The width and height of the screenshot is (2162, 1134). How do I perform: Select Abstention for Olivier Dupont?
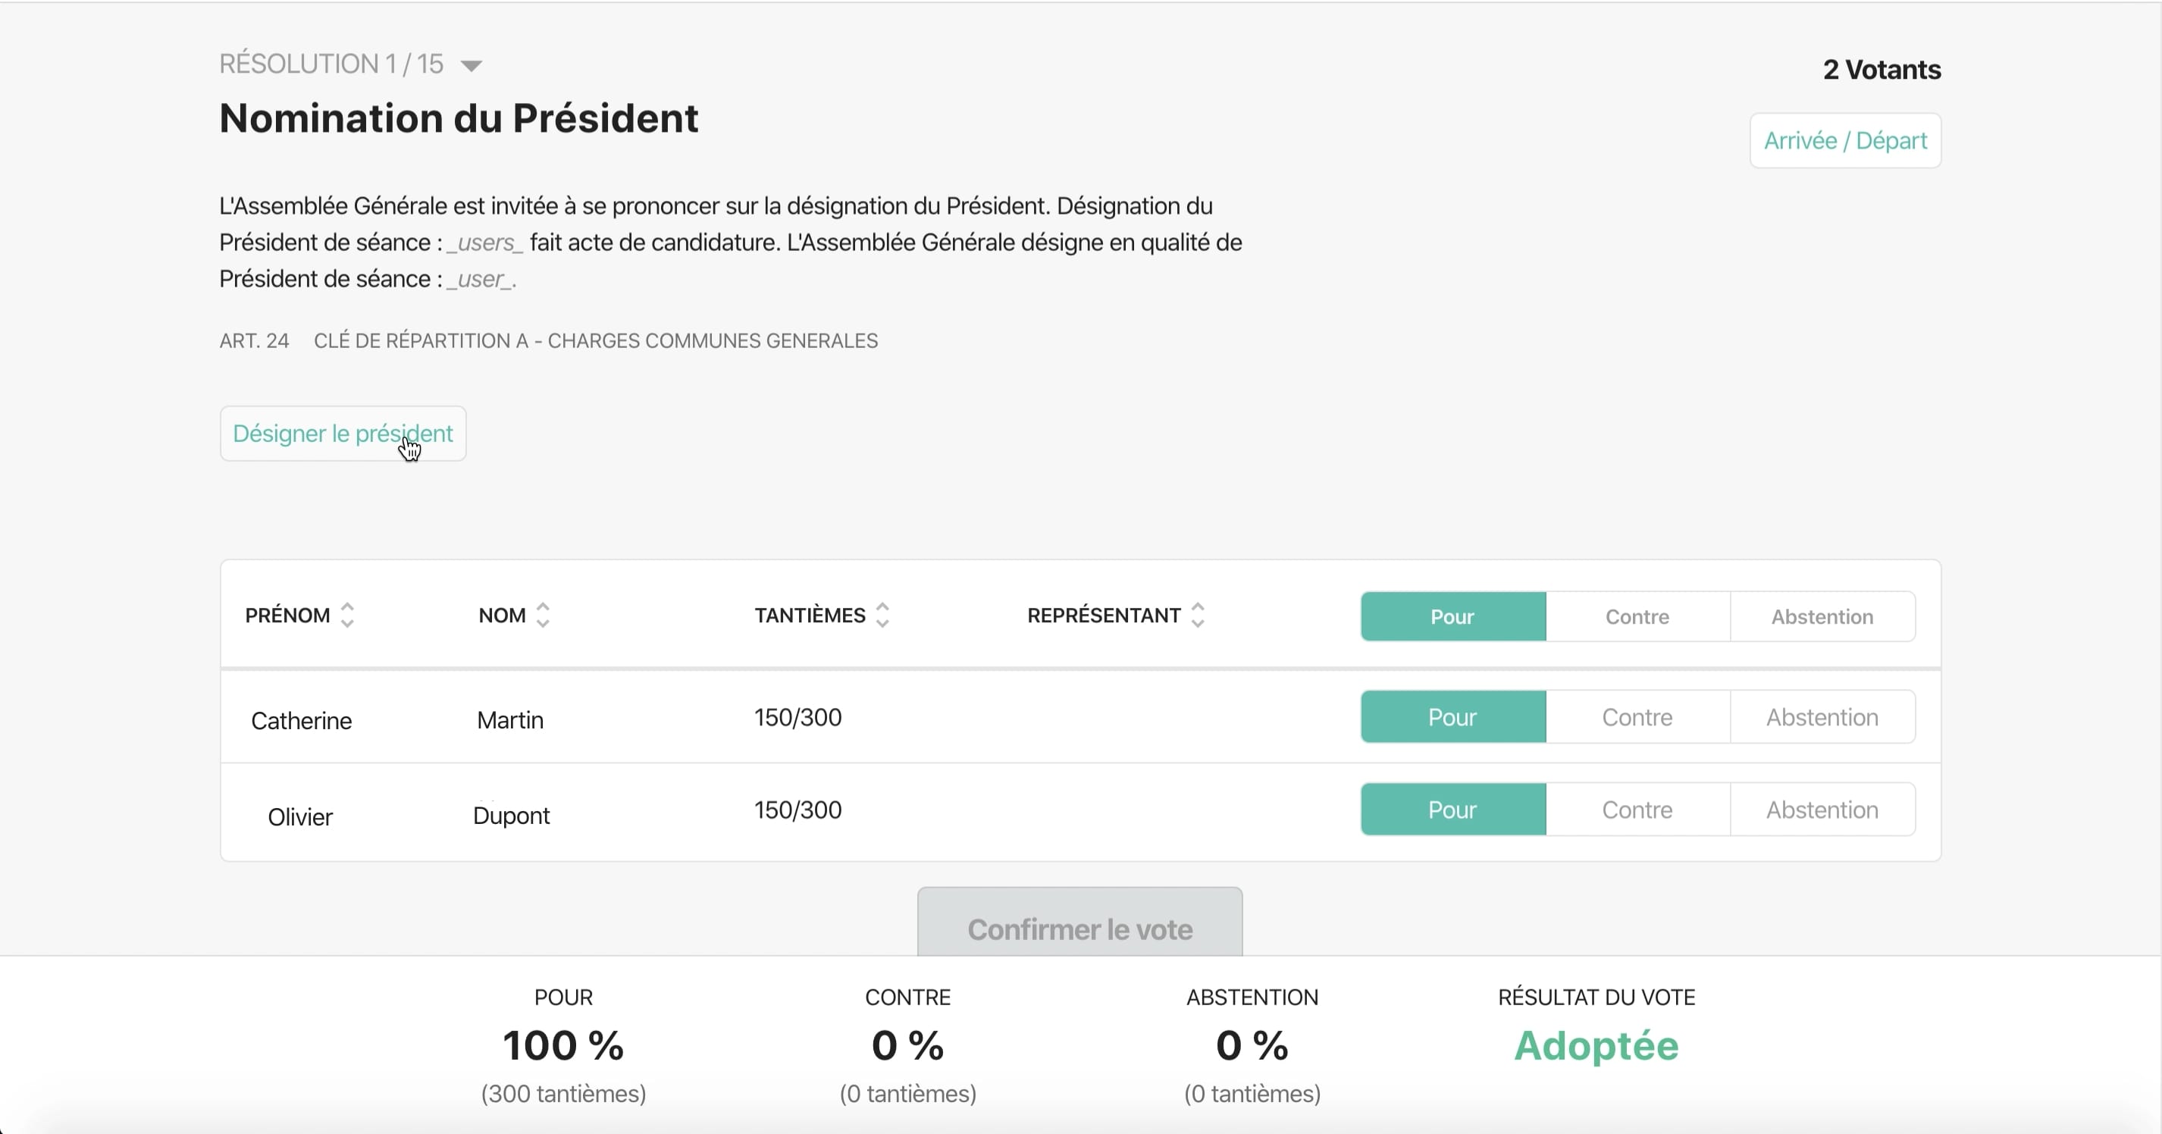coord(1822,809)
